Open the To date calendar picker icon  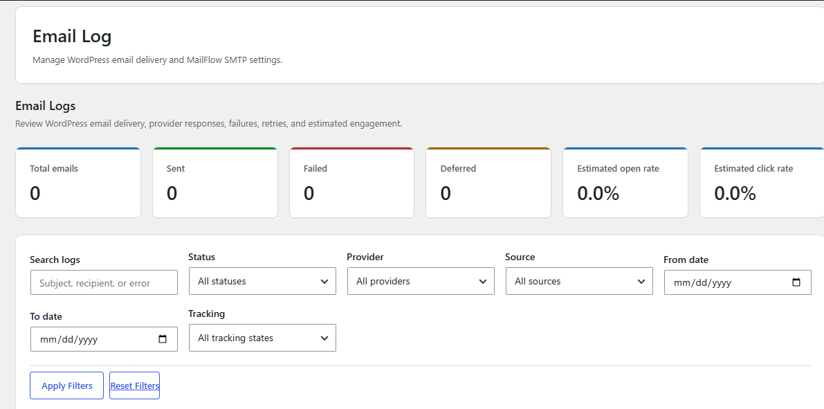coord(163,339)
